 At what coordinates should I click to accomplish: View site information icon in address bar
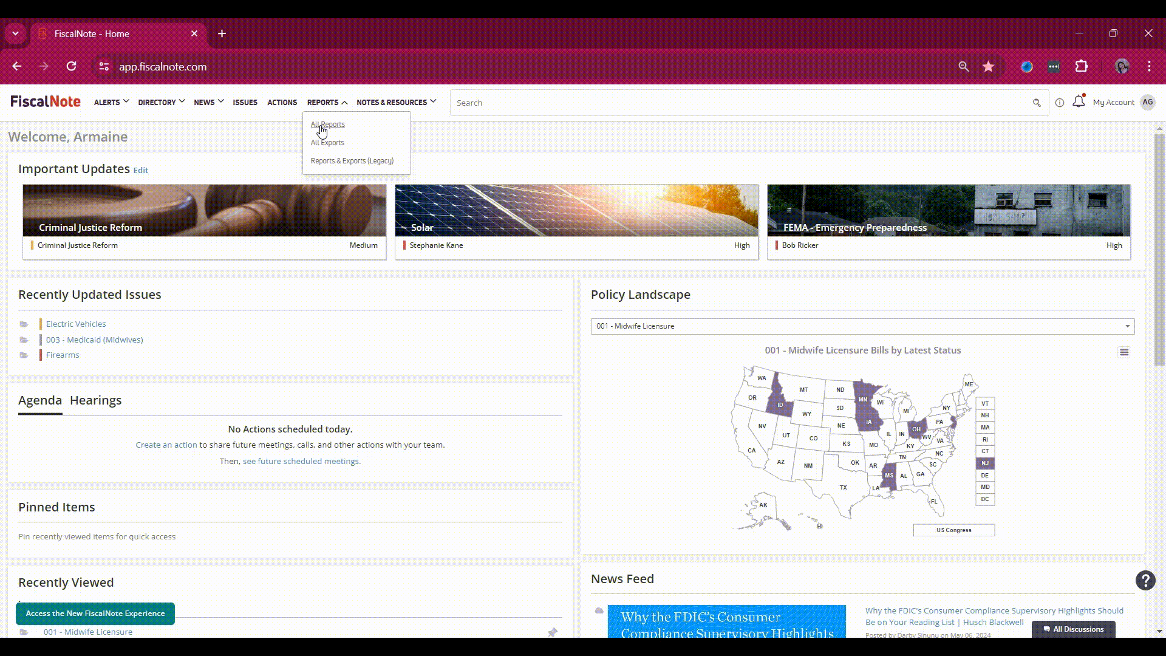point(104,67)
